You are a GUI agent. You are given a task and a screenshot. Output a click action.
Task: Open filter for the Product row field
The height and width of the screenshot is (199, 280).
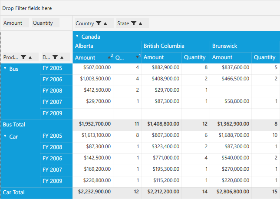[x=24, y=57]
